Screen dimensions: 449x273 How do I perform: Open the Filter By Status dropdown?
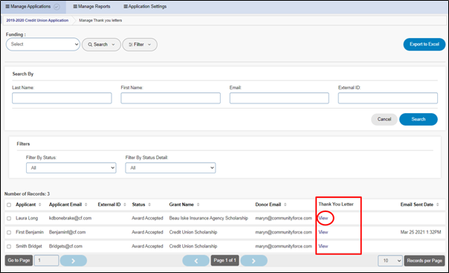pos(71,168)
